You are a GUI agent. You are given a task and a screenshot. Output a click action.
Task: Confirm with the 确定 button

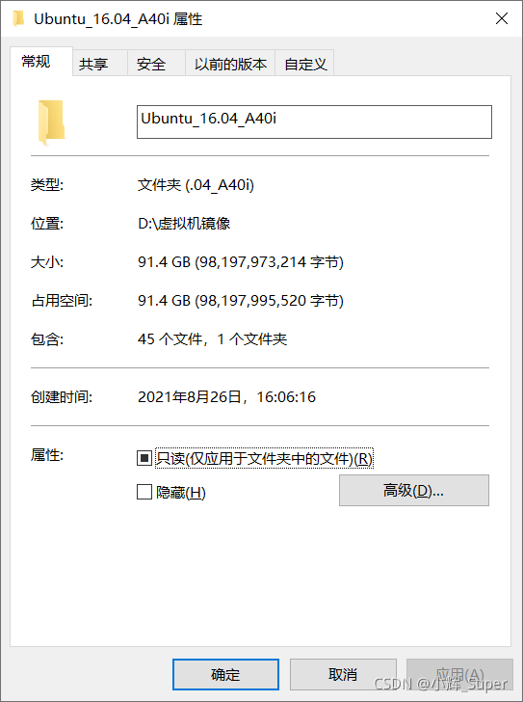(225, 674)
